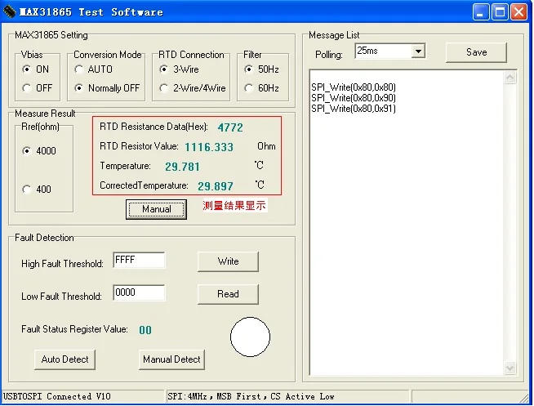
Task: Open the Polling interval dropdown arrow
Action: [x=418, y=51]
